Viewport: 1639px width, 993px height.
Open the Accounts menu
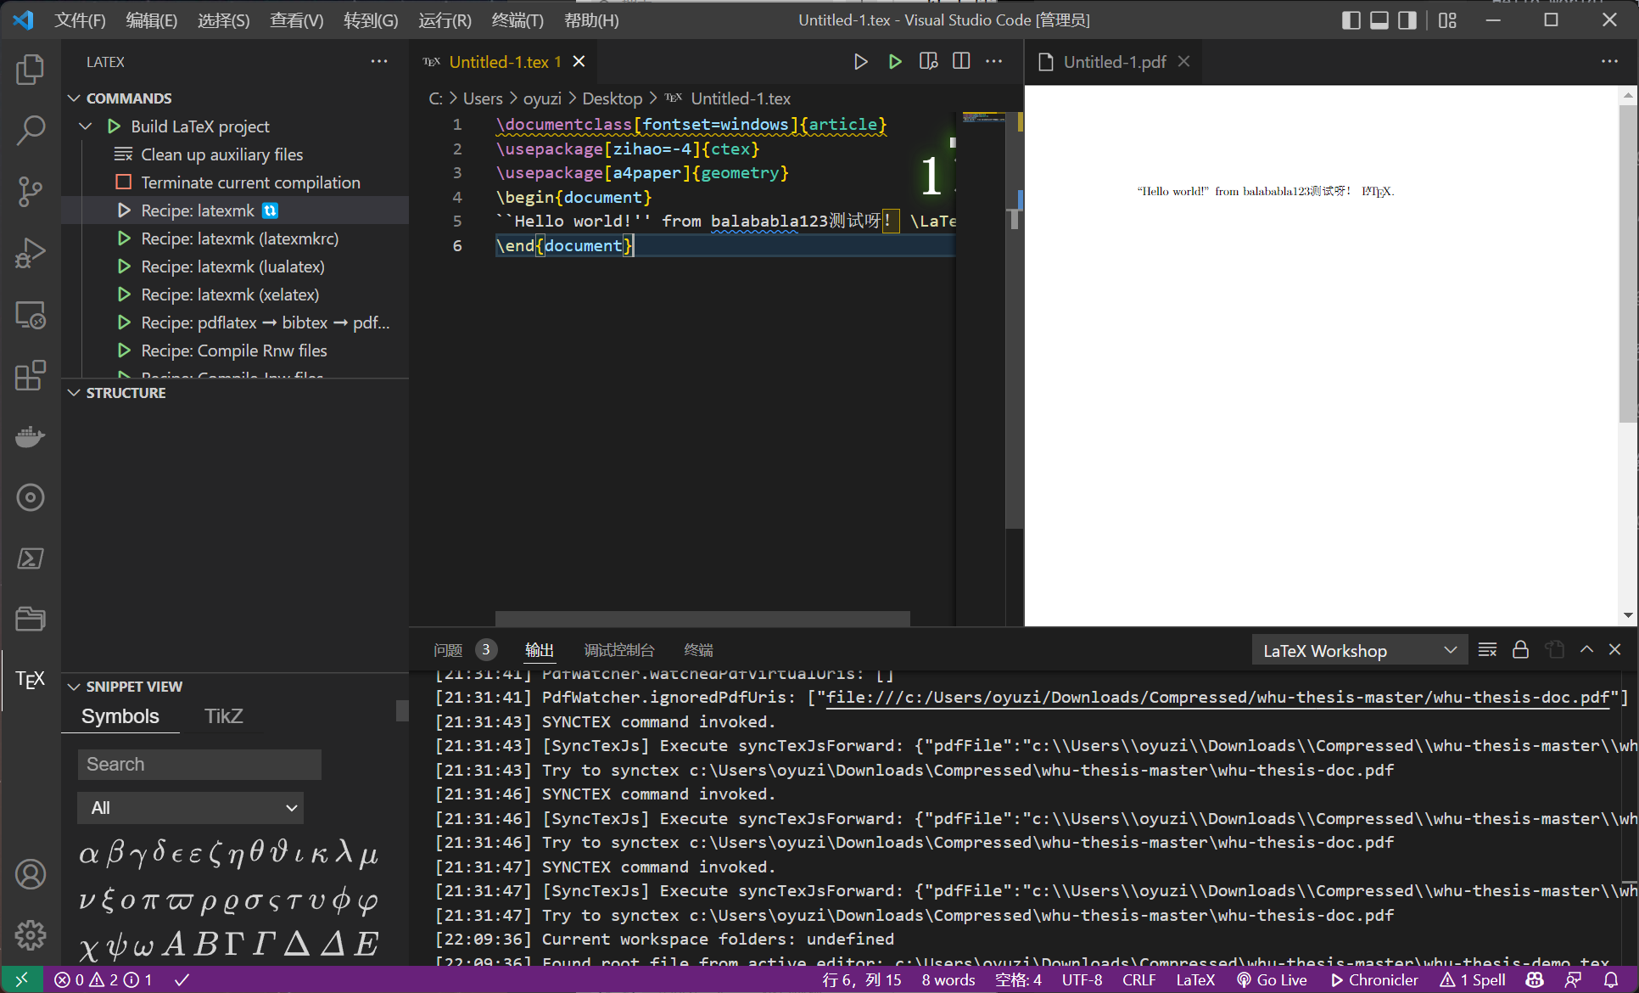click(31, 874)
